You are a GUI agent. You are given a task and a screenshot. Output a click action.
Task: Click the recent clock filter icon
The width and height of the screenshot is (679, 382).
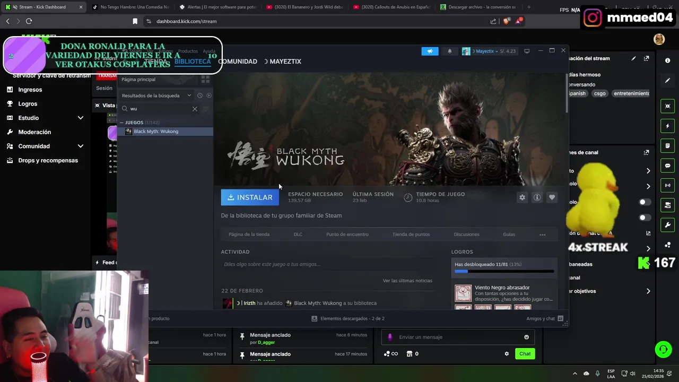pos(200,95)
